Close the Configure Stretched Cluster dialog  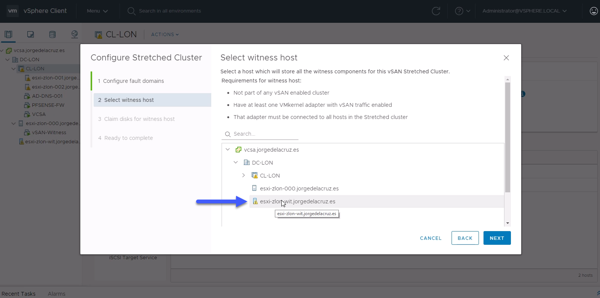coord(506,58)
